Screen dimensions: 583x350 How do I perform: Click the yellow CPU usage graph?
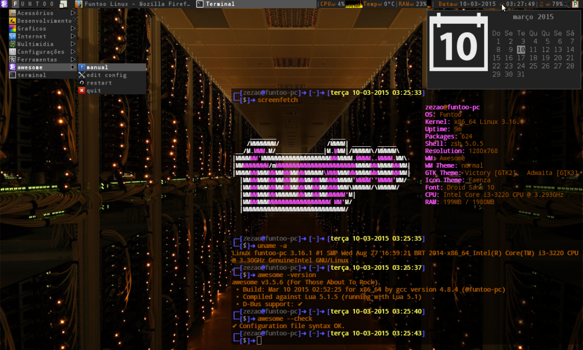[x=354, y=4]
